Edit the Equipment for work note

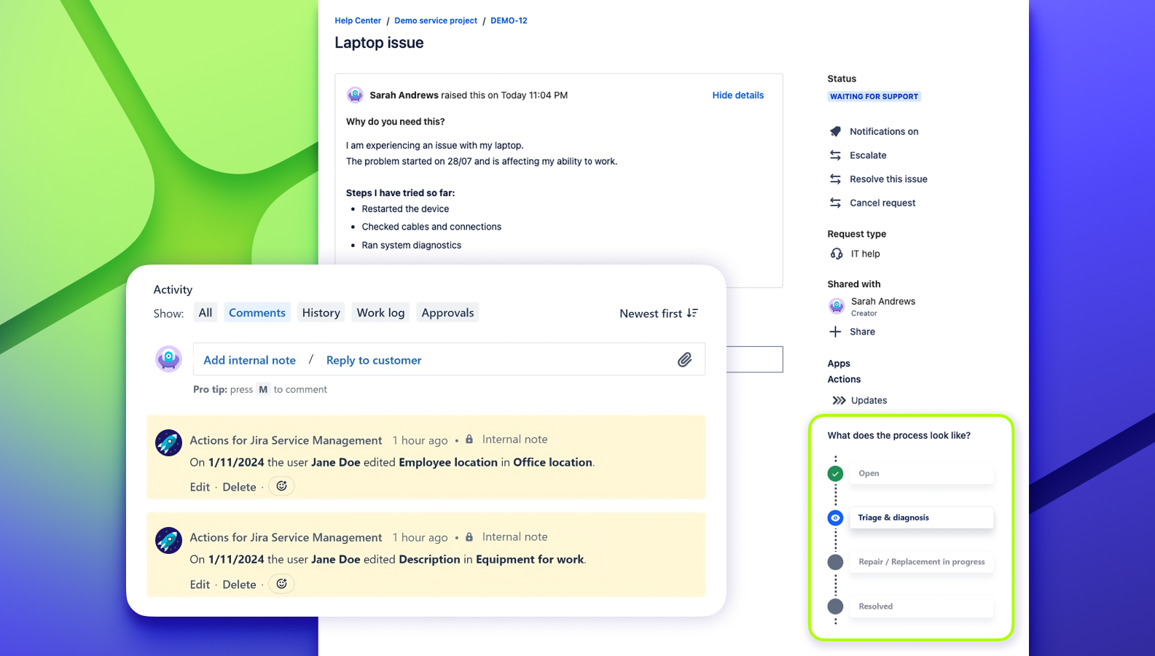coord(200,585)
